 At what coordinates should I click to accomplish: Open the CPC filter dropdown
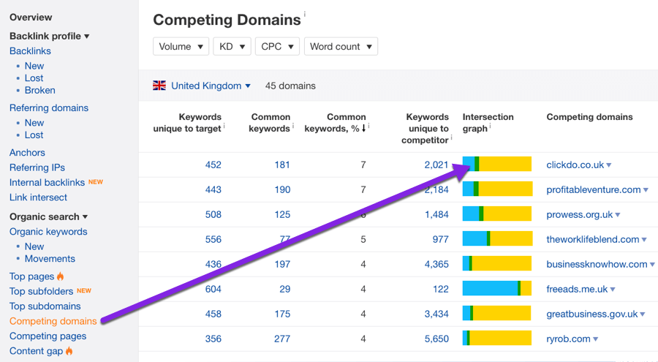coord(277,46)
